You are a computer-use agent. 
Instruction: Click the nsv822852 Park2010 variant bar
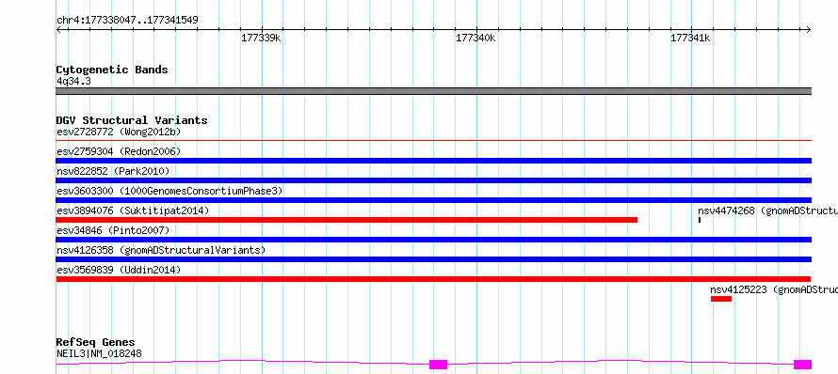433,180
